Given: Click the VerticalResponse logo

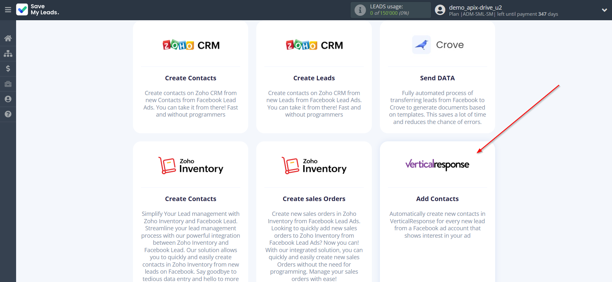Looking at the screenshot, I should point(437,165).
